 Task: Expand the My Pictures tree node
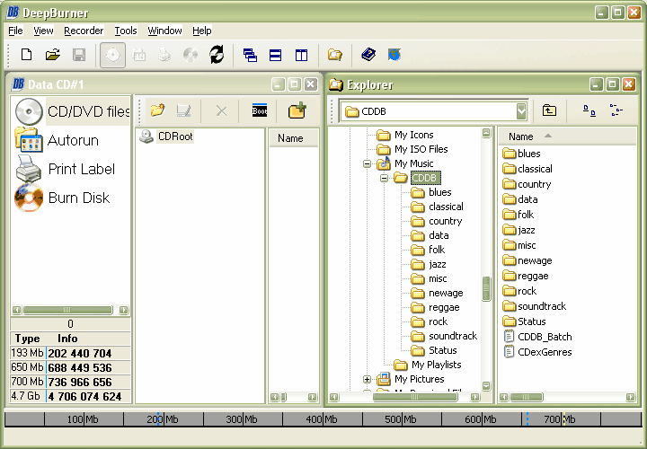pyautogui.click(x=367, y=379)
